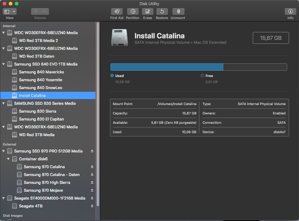
Task: Open the View dropdown chevron
Action: [x=14, y=12]
